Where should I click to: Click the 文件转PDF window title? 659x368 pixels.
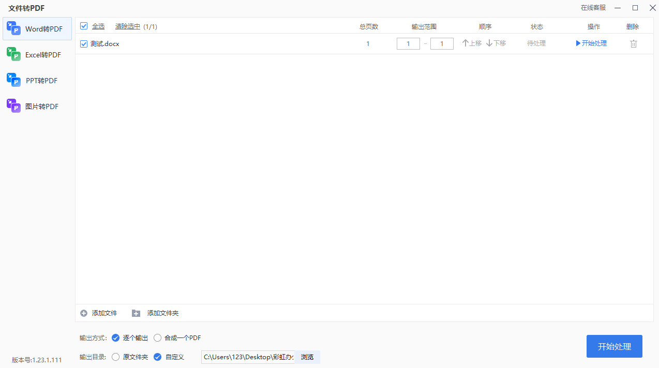click(26, 8)
